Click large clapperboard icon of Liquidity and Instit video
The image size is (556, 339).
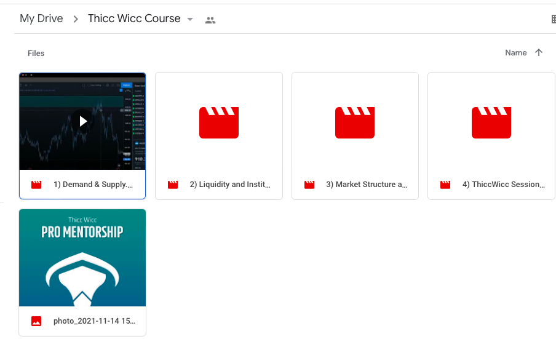coord(218,122)
